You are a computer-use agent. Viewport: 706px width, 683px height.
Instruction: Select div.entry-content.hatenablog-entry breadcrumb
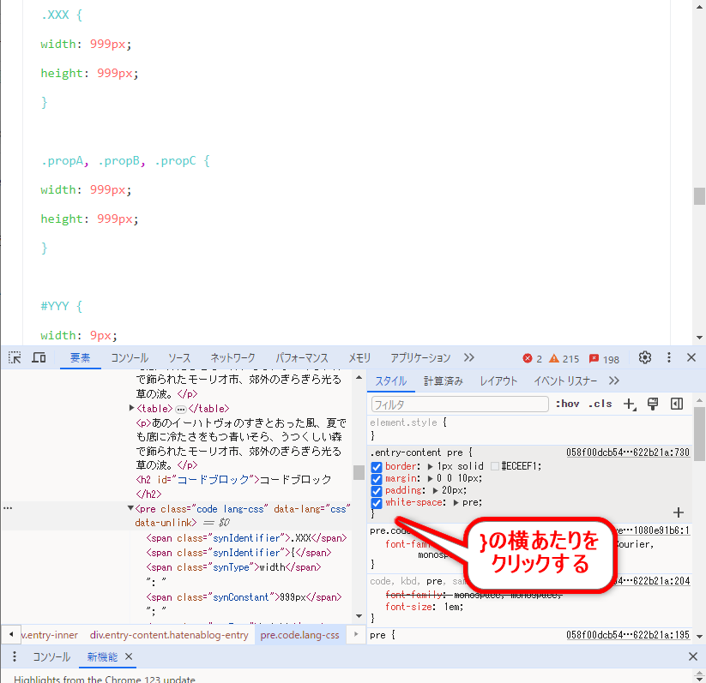(169, 635)
